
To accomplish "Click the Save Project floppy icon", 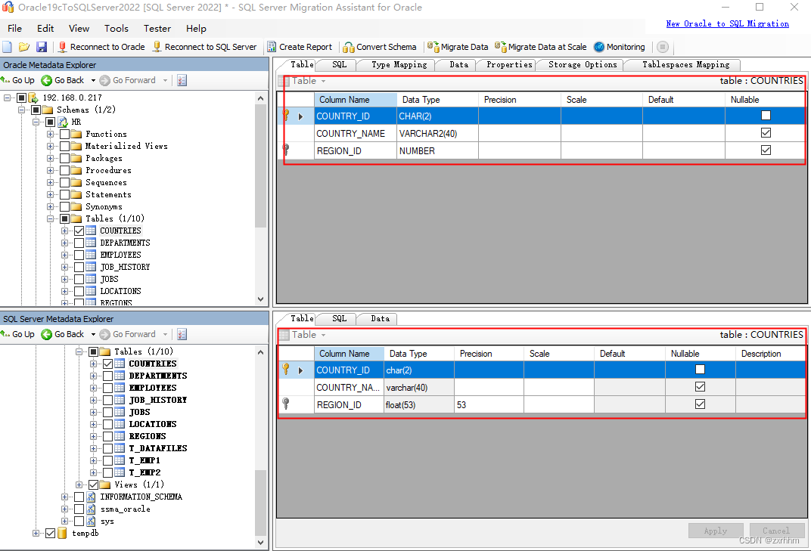I will click(42, 47).
